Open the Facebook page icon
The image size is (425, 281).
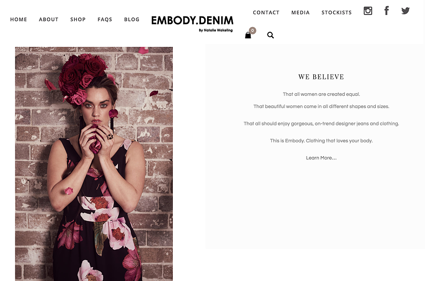point(387,11)
